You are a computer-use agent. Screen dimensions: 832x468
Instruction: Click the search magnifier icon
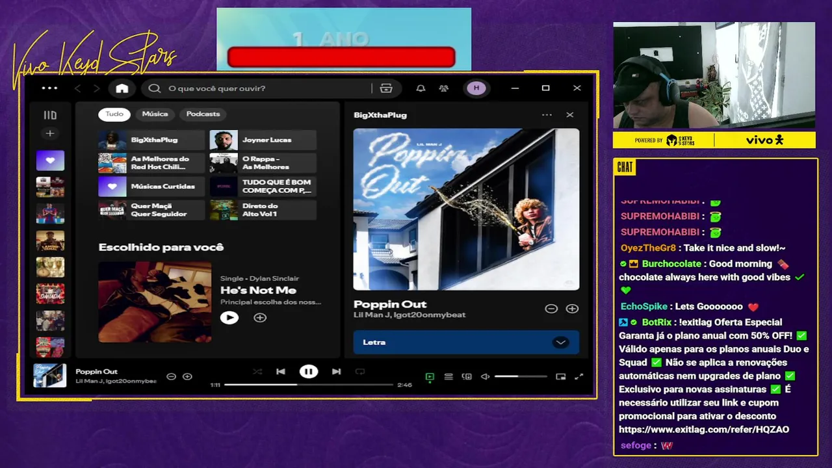click(154, 88)
